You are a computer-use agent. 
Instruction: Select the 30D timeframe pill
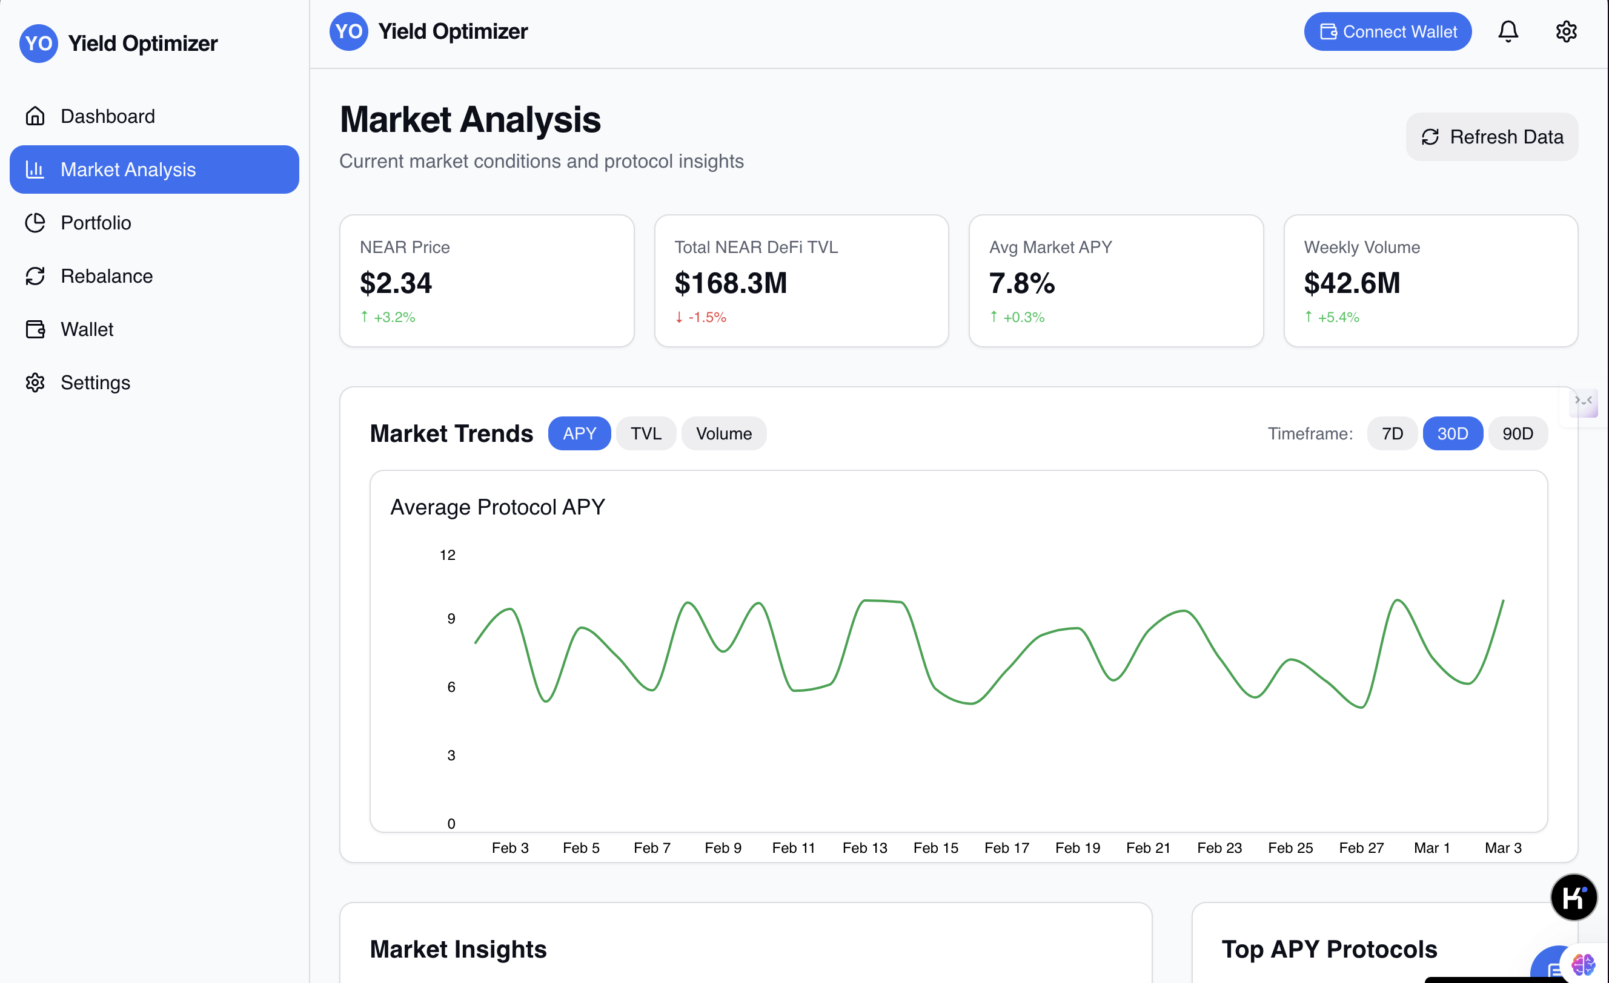pos(1452,434)
